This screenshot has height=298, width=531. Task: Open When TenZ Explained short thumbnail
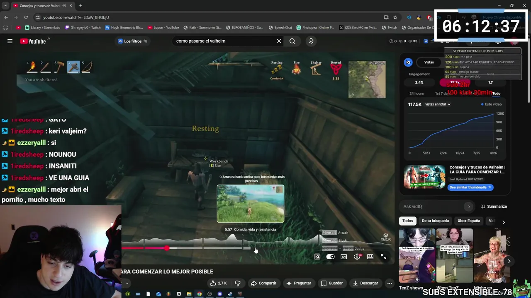click(x=454, y=255)
